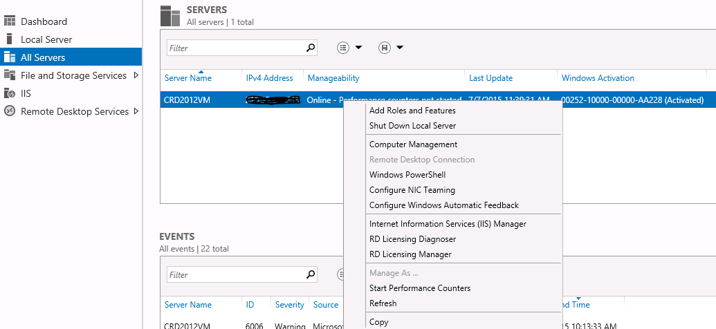This screenshot has width=716, height=329.
Task: Open the save query icon in Servers
Action: click(x=385, y=48)
